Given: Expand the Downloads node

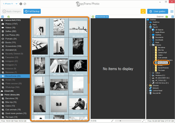Looking at the screenshot, I should coord(150,40).
